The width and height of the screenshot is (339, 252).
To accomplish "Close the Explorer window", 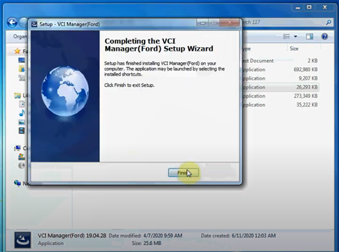I will coord(325,7).
